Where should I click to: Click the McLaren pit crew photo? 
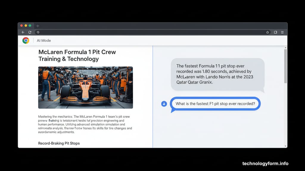(x=85, y=88)
